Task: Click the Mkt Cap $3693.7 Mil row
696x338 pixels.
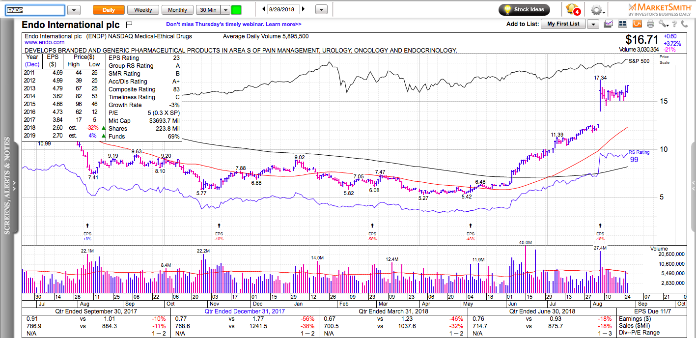Action: [144, 121]
